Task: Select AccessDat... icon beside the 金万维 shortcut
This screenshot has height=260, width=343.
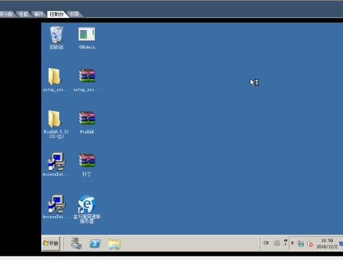Action: pos(56,207)
